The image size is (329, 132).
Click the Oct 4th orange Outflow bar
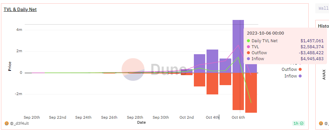[212, 84]
